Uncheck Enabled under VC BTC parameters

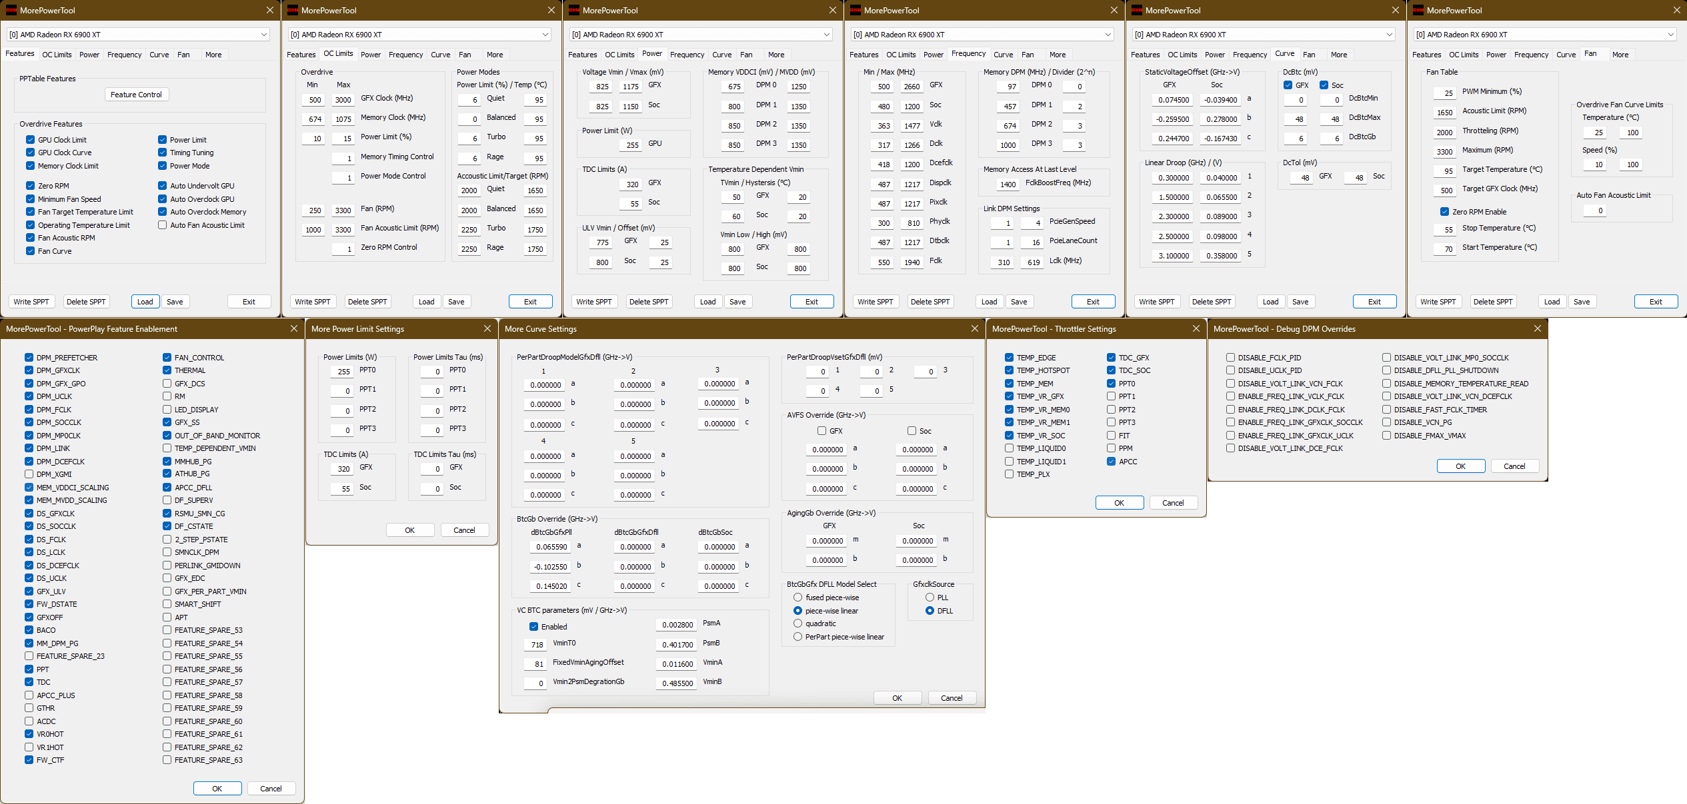tap(533, 627)
